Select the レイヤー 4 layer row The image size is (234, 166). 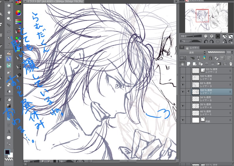tap(211, 106)
